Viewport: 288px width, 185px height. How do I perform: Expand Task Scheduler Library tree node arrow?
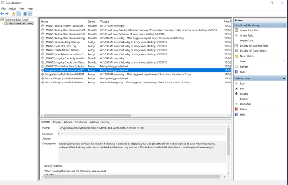(2, 24)
